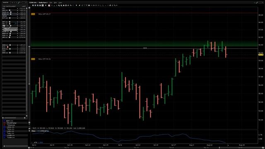The width and height of the screenshot is (265, 149).
Task: Click the gold button beside SELL LMT order
Action: click(33, 14)
